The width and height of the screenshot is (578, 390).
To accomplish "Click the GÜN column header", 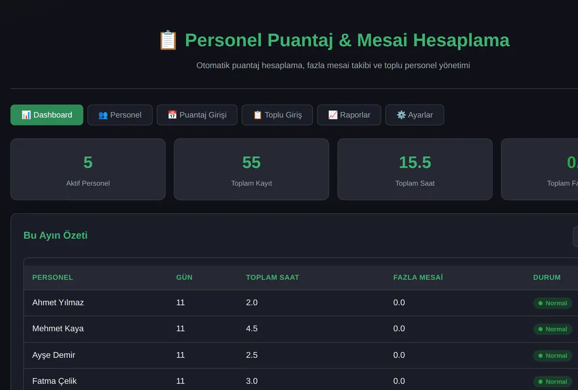I will (184, 277).
